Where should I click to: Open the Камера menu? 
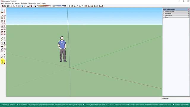(18, 4)
